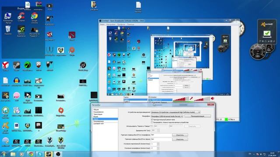Image resolution: width=280 pixels, height=157 pixels.
Task: Click the Windows Start button
Action: [x=4, y=154]
